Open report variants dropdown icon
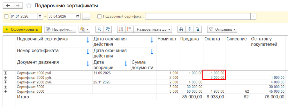 pos(84,29)
